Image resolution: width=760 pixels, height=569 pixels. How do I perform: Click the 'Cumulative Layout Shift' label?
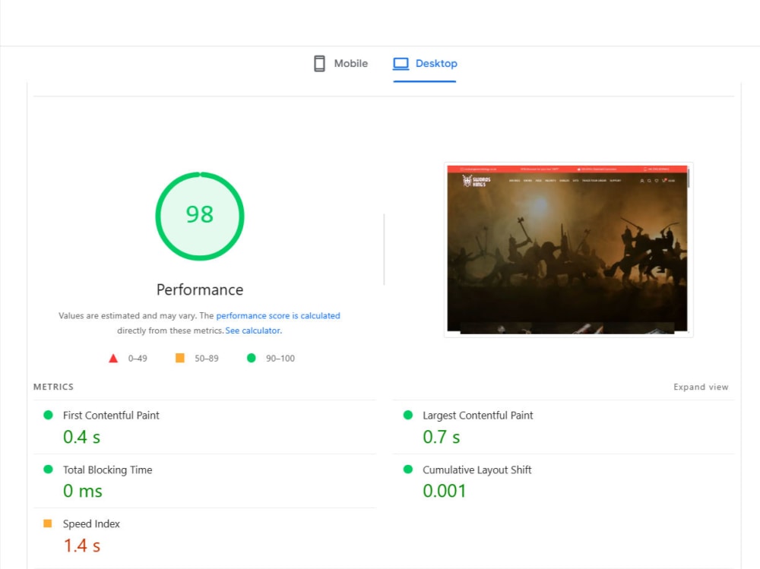coord(477,469)
